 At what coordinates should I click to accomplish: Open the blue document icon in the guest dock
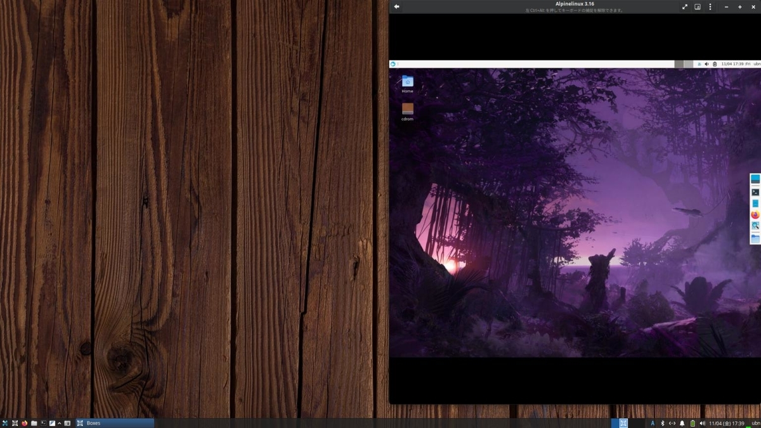(755, 203)
